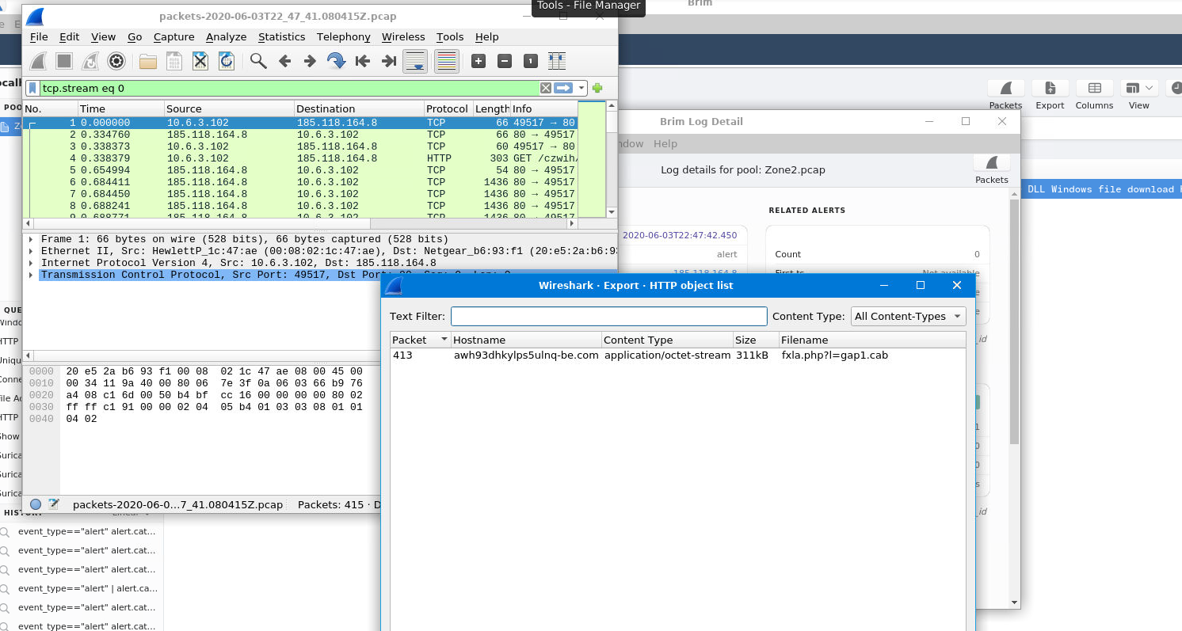This screenshot has width=1182, height=631.
Task: Click the expert information circle icon
Action: [36, 504]
